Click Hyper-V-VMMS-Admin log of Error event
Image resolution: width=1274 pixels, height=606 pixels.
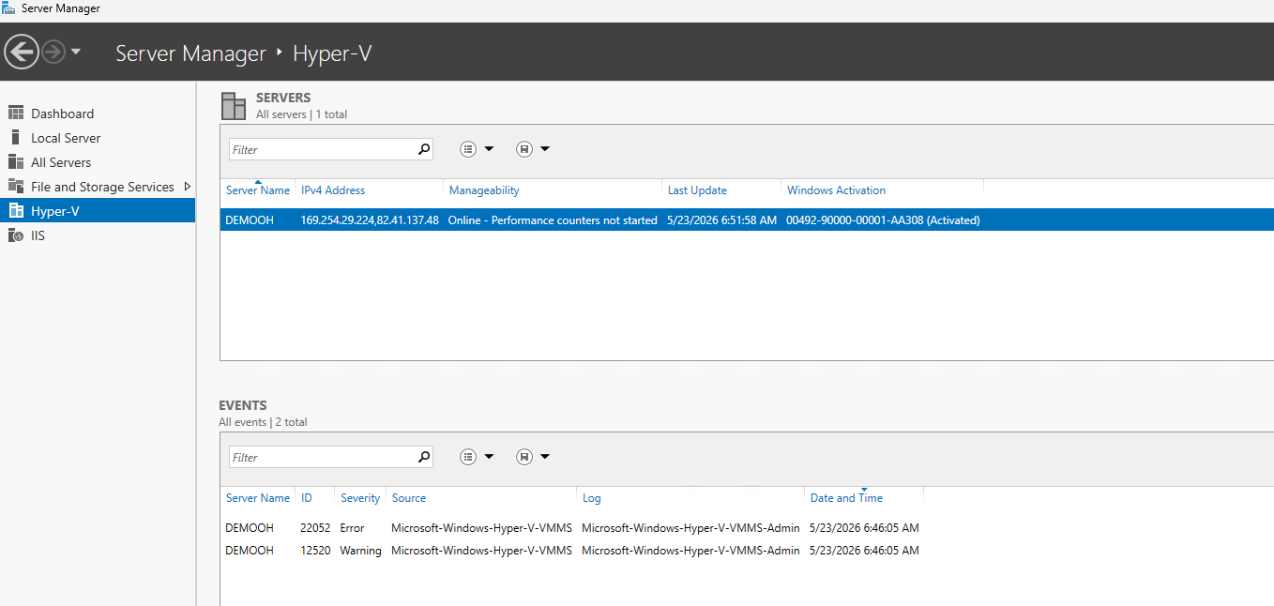click(x=690, y=528)
